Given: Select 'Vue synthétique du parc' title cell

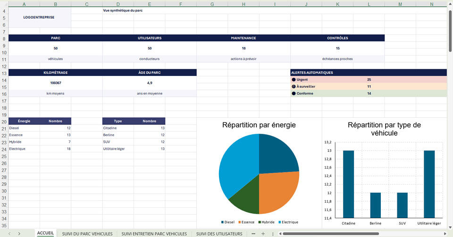Looking at the screenshot, I should (x=123, y=10).
